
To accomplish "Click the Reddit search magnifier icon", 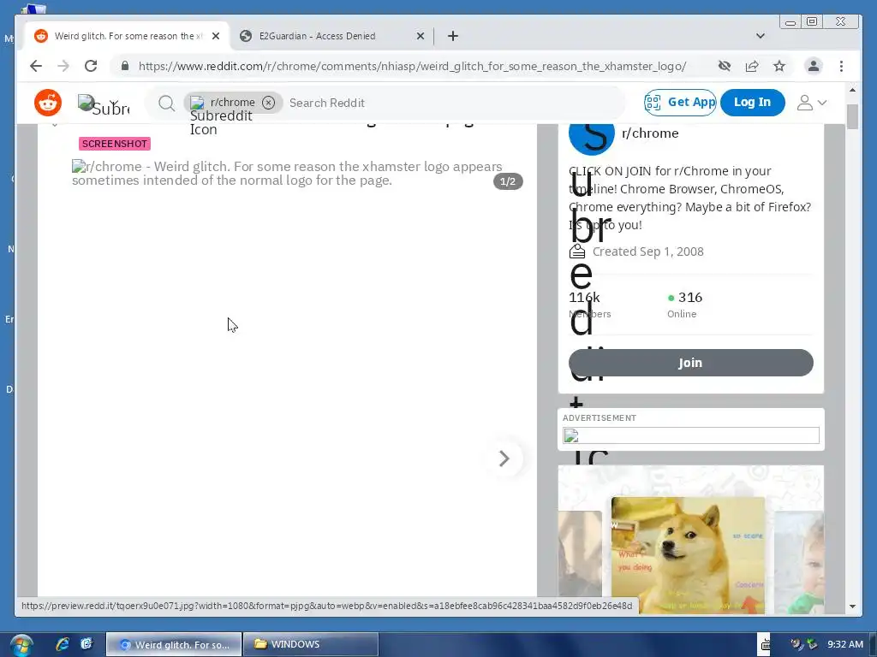I will (x=166, y=103).
